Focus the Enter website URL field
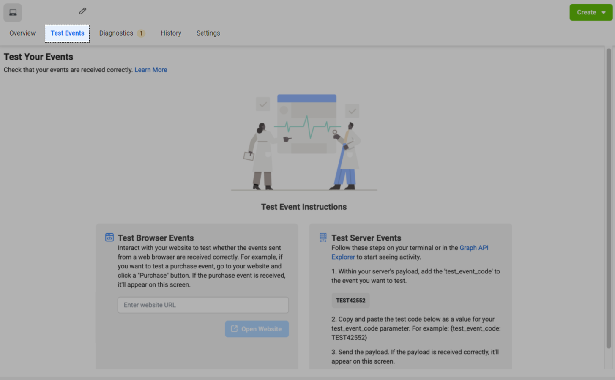This screenshot has height=380, width=615. (203, 305)
